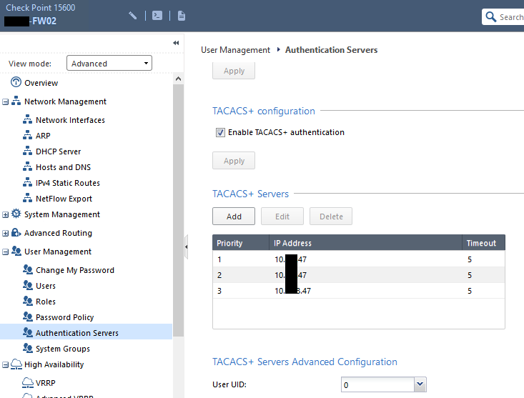Click the tree scroll up arrow

179,79
